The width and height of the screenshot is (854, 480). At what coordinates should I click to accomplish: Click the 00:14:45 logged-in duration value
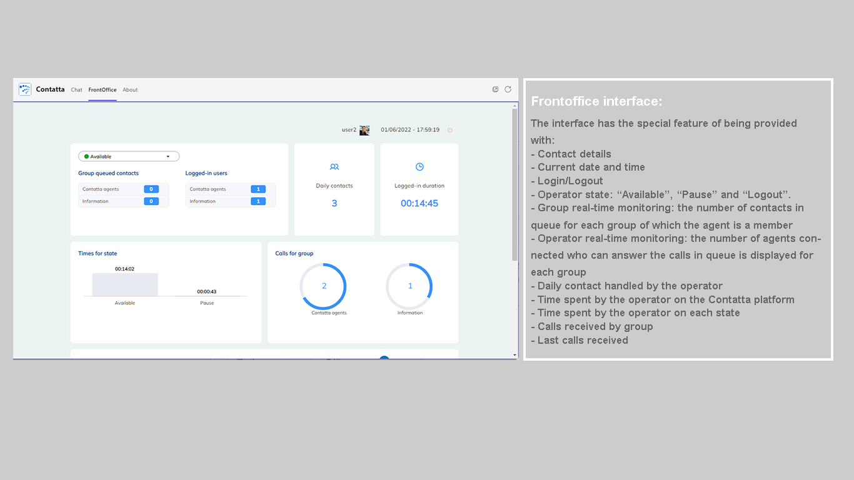[x=419, y=203]
